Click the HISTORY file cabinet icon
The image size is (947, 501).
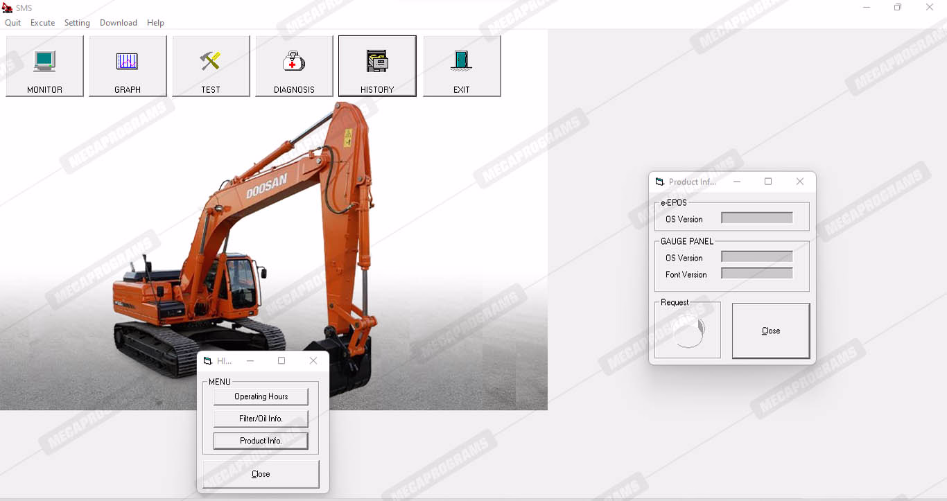pyautogui.click(x=377, y=62)
